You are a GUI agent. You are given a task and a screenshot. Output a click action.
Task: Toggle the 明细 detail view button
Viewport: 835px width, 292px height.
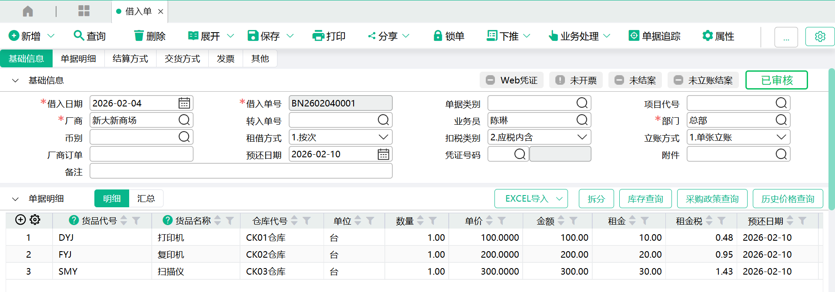tap(112, 199)
